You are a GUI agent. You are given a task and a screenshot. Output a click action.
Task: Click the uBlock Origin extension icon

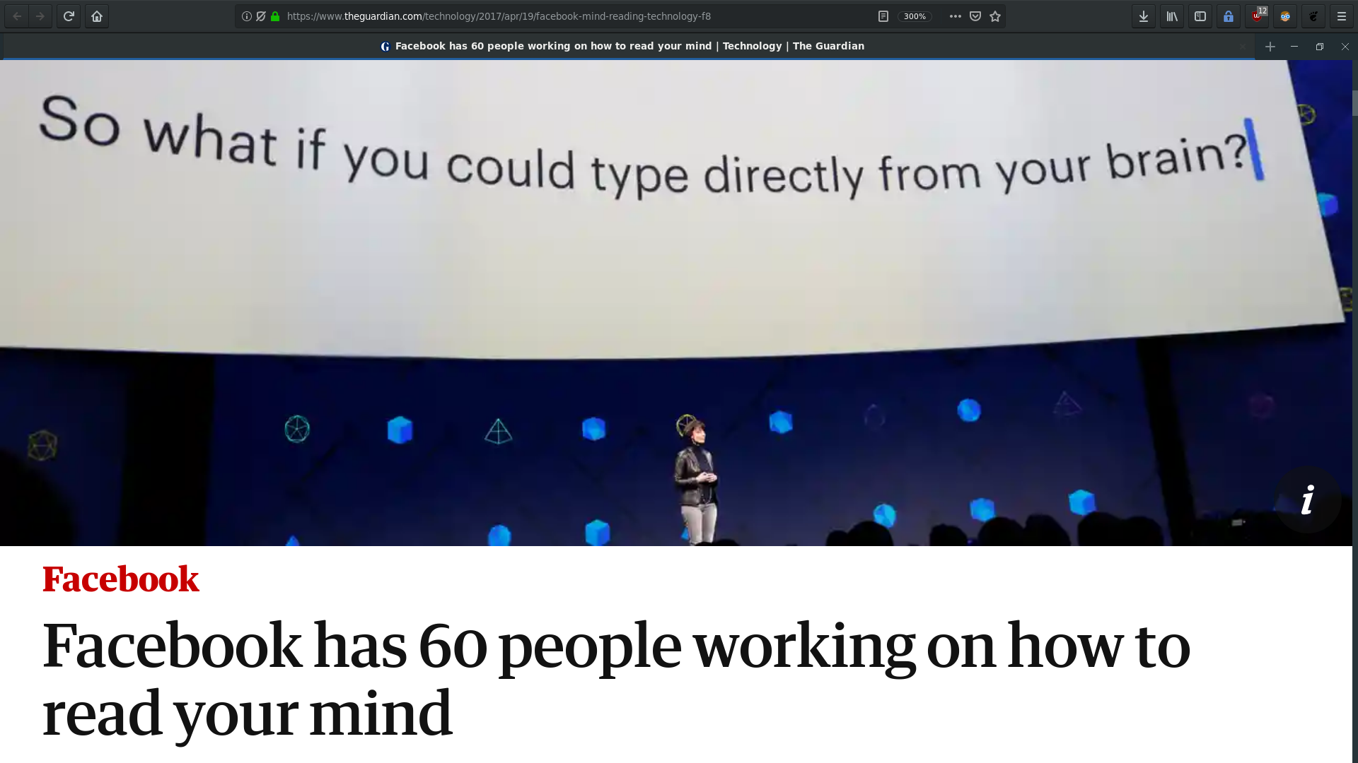[x=1257, y=16]
